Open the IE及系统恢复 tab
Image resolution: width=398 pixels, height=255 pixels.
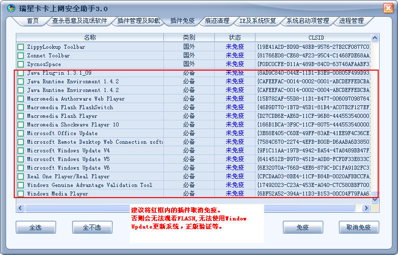[x=258, y=21]
